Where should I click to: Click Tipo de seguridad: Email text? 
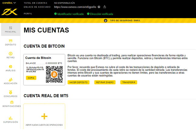tap(125, 21)
